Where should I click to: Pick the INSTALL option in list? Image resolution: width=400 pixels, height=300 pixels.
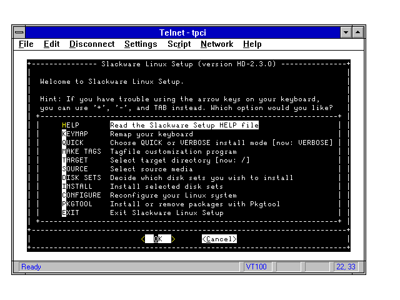pyautogui.click(x=77, y=186)
